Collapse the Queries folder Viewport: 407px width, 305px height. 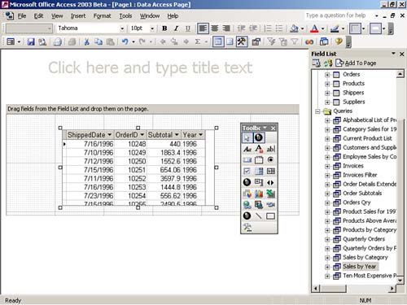pos(317,111)
